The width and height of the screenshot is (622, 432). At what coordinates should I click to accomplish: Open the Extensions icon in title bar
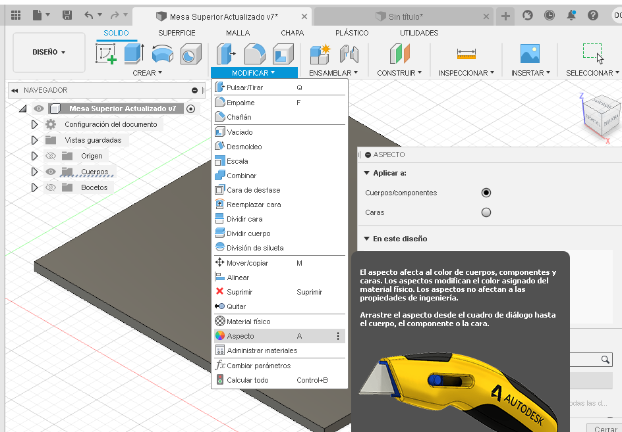click(x=528, y=15)
